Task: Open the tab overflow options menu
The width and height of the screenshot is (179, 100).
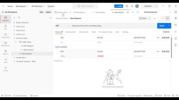Action: click(138, 12)
